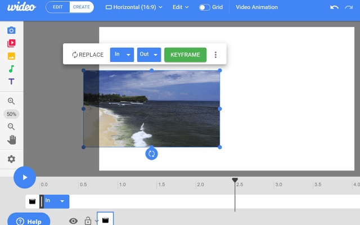Open the music note audio tool
This screenshot has height=225, width=360.
(x=11, y=69)
